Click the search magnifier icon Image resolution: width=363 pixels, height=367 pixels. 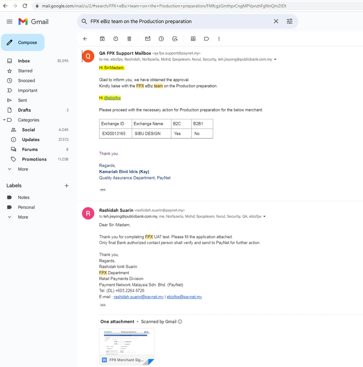point(84,21)
